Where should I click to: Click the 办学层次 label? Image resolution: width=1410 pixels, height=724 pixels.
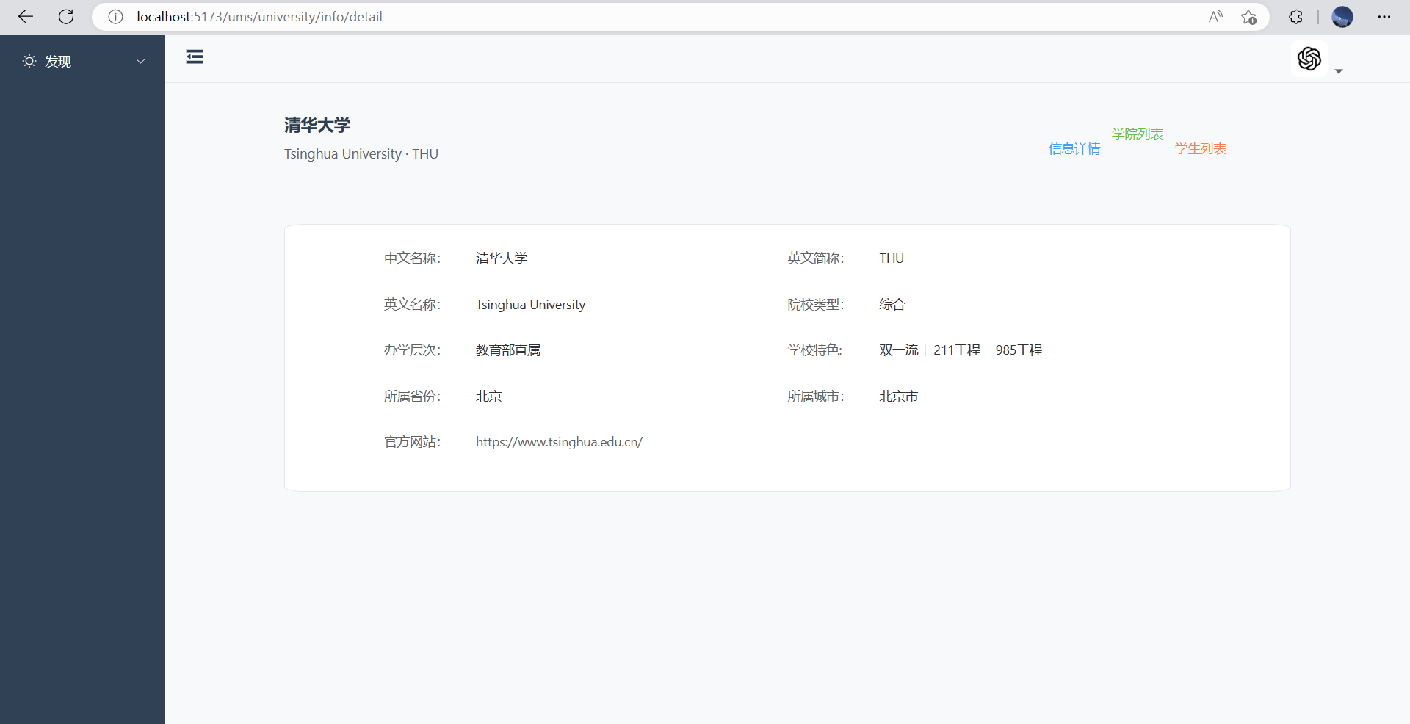tap(412, 350)
